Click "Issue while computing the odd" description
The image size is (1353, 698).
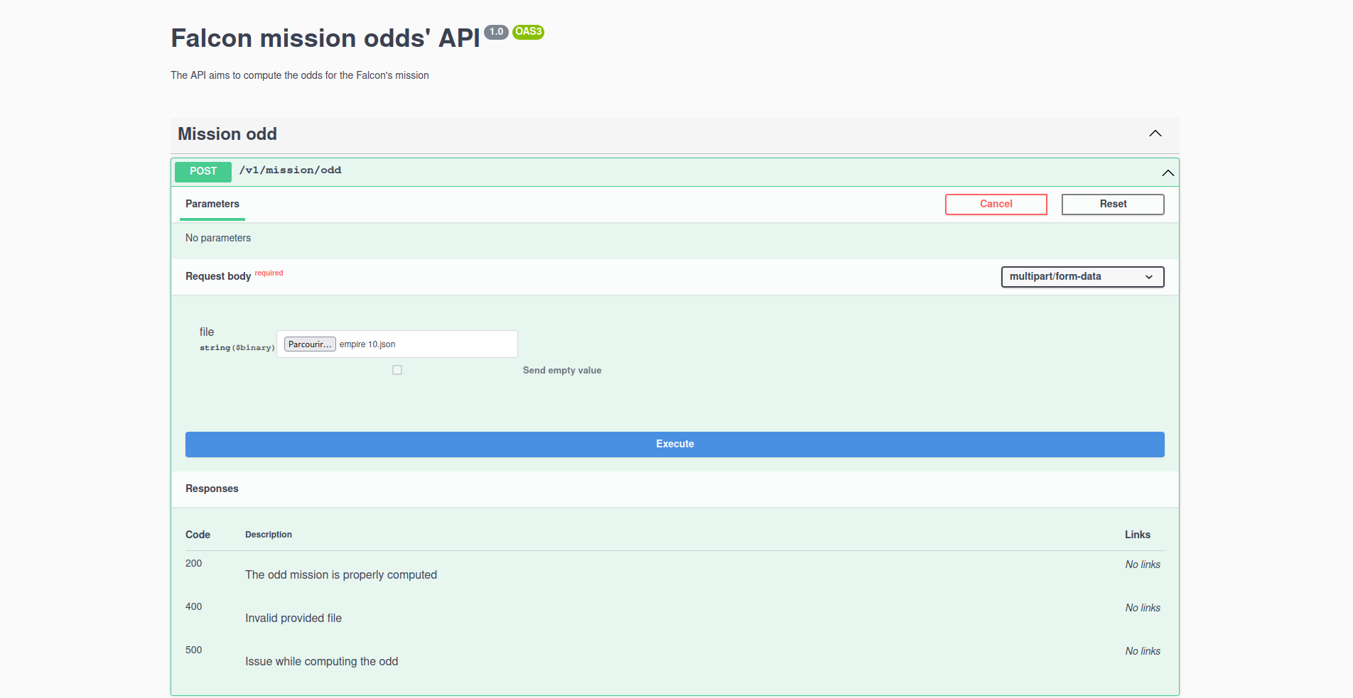(x=322, y=662)
